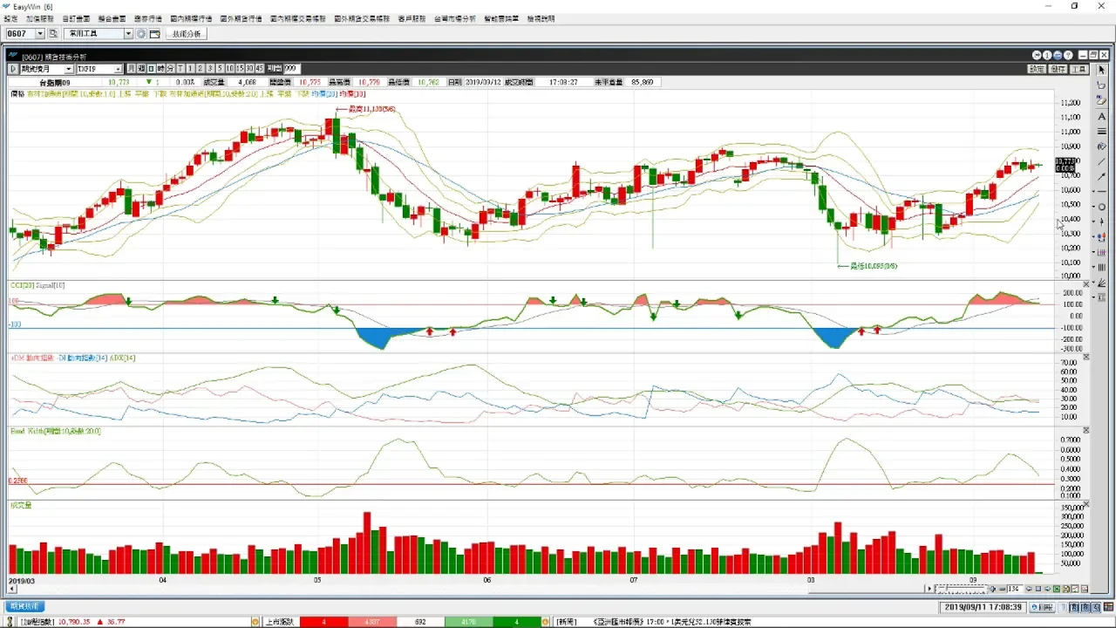Select the diagonal trend line drawing tool
The width and height of the screenshot is (1116, 628).
pyautogui.click(x=1102, y=161)
